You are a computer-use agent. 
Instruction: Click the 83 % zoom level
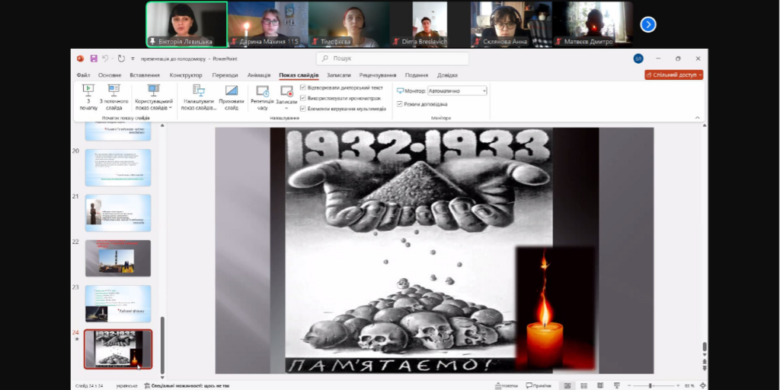[689, 385]
